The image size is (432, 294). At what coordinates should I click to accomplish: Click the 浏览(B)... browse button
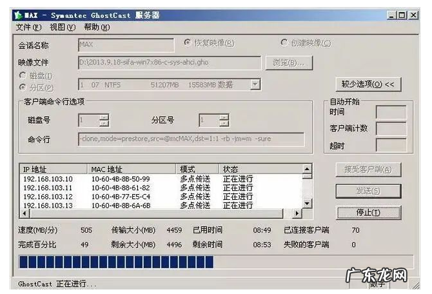point(289,63)
